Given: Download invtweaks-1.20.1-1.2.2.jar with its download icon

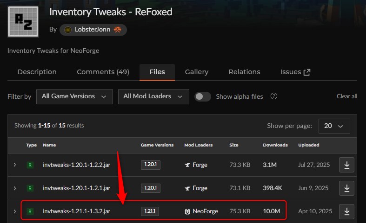Looking at the screenshot, I should [346, 165].
